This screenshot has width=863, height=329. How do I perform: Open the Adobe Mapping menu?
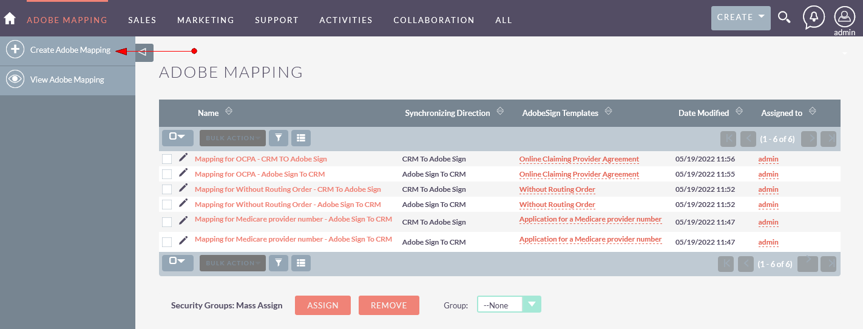(x=67, y=20)
